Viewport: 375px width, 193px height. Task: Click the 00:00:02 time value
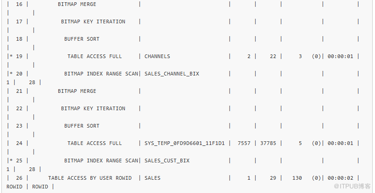click(x=340, y=178)
